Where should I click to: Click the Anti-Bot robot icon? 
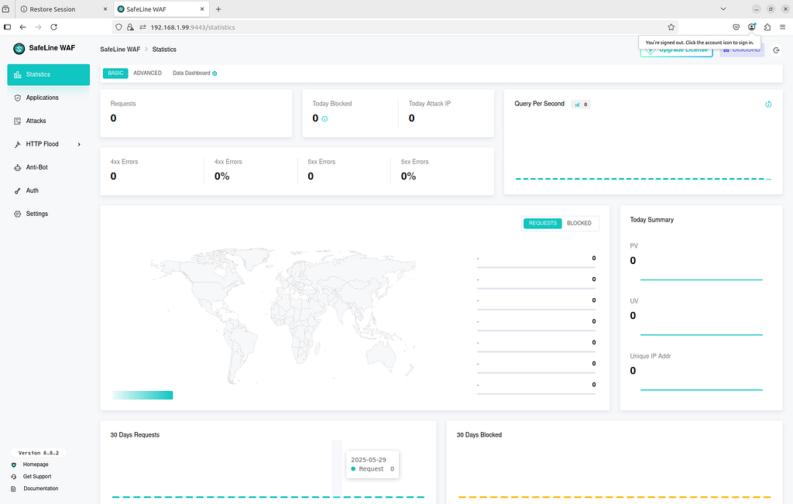click(18, 168)
